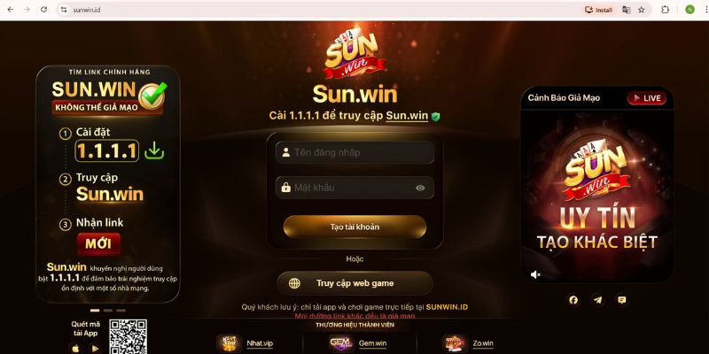Click the green download icon beside 1.1.1.1
The image size is (709, 354).
click(x=154, y=150)
